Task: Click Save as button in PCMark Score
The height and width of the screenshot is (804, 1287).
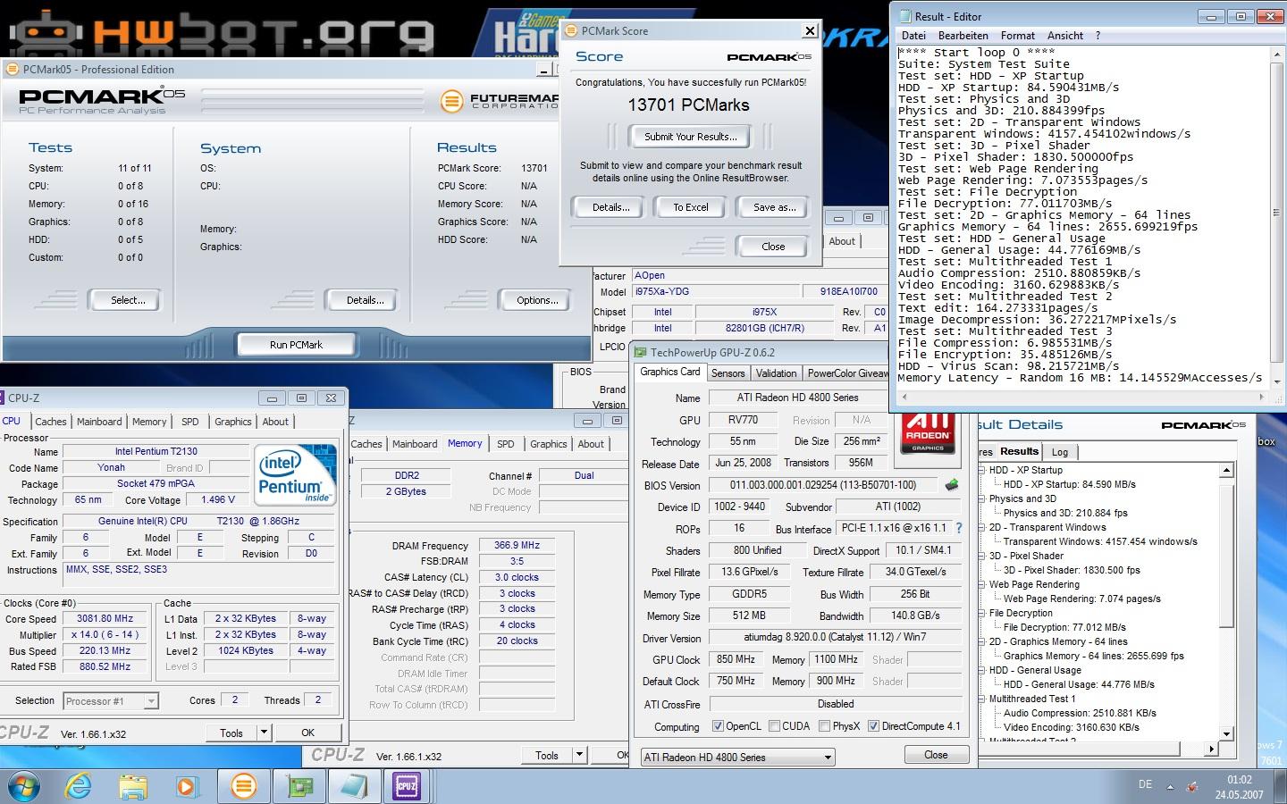Action: [x=774, y=207]
